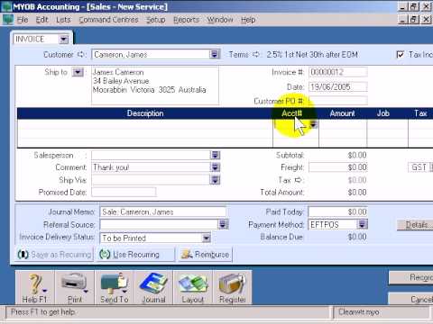Screen dimensions: 433x324
Task: Click the Print icon
Action: coord(74,287)
